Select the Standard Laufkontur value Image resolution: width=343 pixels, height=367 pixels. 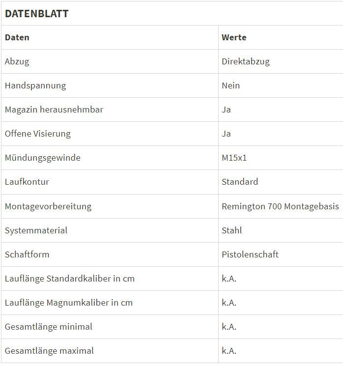(240, 182)
